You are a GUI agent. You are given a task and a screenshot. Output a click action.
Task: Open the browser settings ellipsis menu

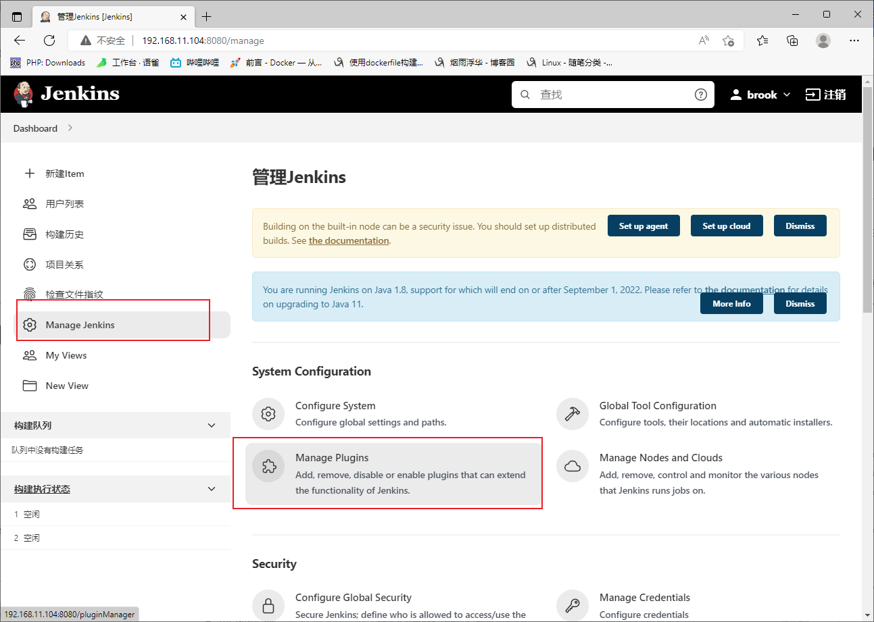click(x=853, y=41)
